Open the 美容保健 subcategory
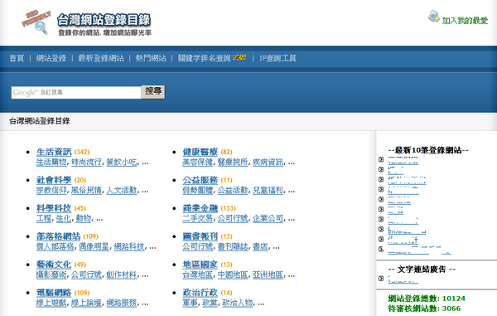497x316 pixels. point(197,162)
